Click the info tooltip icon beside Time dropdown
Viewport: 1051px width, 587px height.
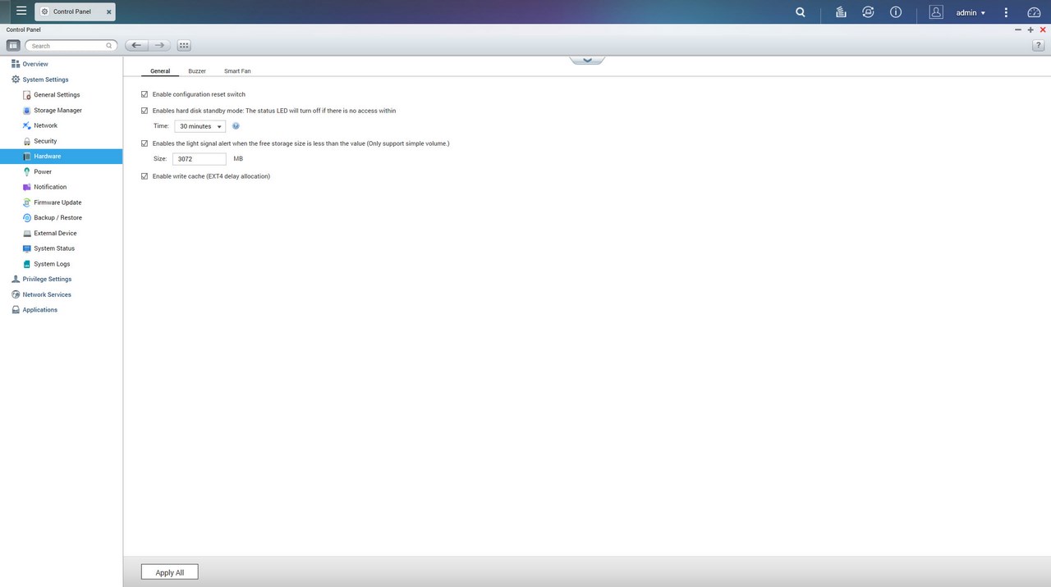click(236, 126)
